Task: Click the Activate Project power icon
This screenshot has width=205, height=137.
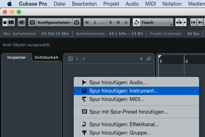Action: pyautogui.click(x=5, y=22)
